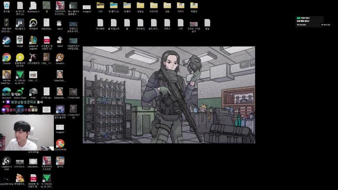Open the yellow PotPlayer 64-bit shortcut
This screenshot has width=338, height=190.
coord(20,60)
